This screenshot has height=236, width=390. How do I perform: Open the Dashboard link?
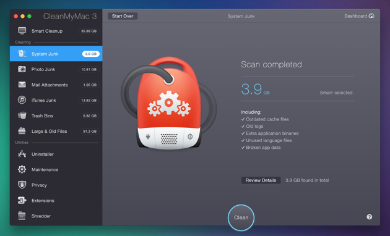359,16
